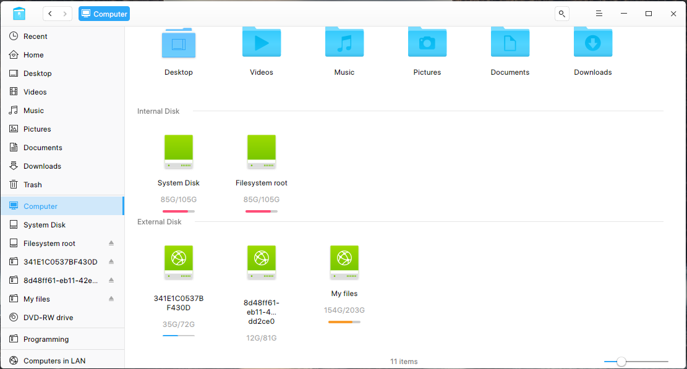This screenshot has width=687, height=369.
Task: Select the DVD-RW drive in sidebar
Action: 45,317
